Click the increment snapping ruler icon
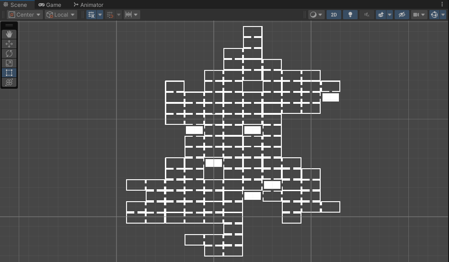The height and width of the screenshot is (262, 449). point(128,15)
